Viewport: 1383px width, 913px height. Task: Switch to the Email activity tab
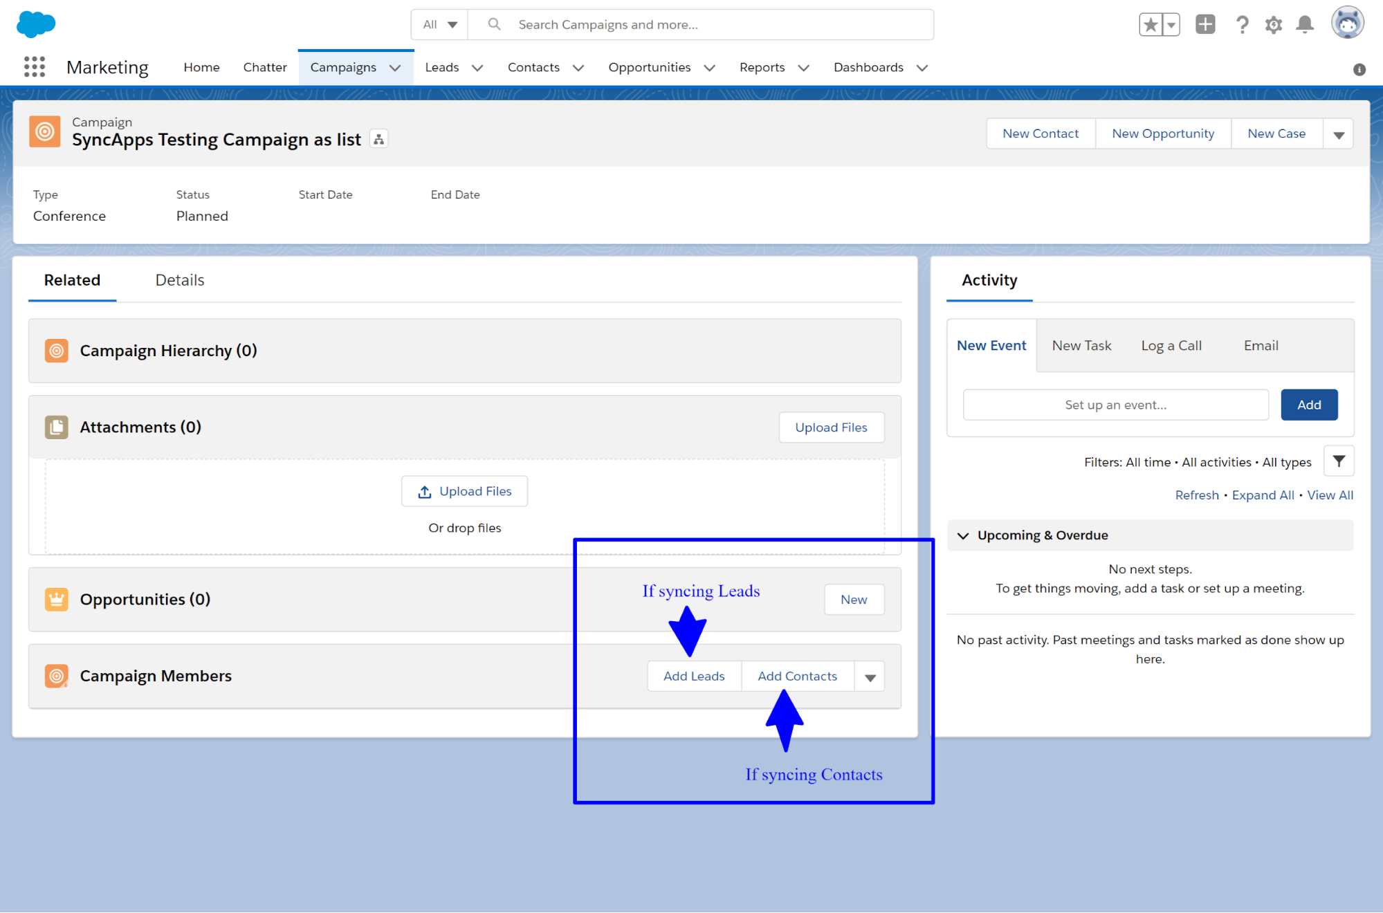point(1261,345)
